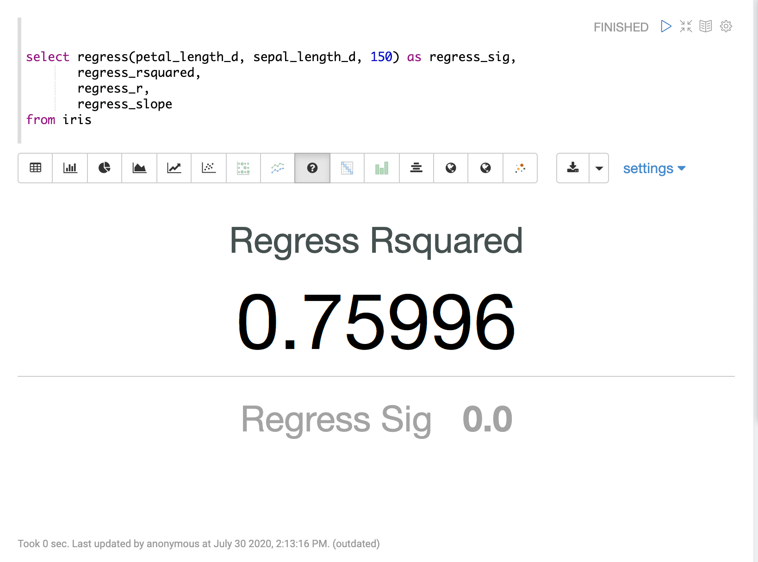The image size is (758, 562).
Task: Select the line chart visualization
Action: coord(174,168)
